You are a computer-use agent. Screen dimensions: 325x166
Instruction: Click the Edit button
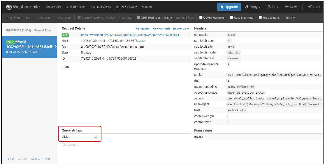pyautogui.click(x=273, y=7)
